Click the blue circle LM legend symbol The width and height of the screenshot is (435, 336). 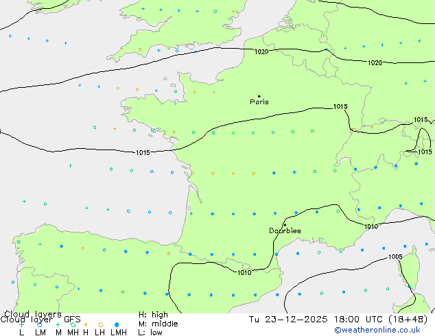coord(40,324)
